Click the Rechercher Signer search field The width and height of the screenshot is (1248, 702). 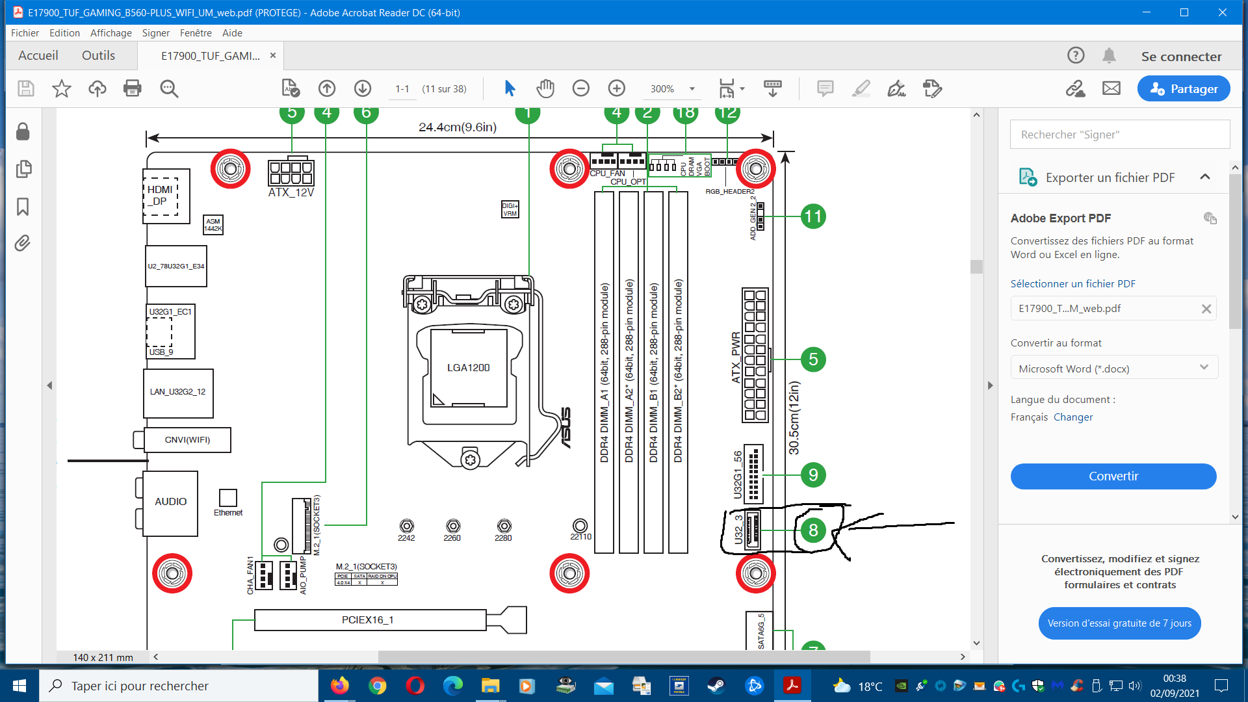(x=1119, y=135)
